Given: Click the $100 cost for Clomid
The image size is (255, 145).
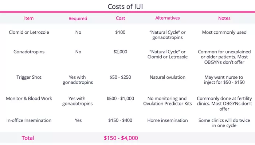Looking at the screenshot, I should tap(120, 32).
